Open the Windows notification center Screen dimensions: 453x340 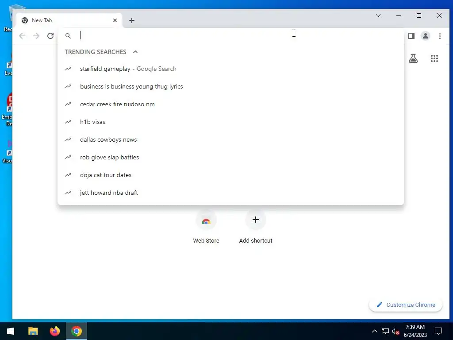pyautogui.click(x=438, y=331)
